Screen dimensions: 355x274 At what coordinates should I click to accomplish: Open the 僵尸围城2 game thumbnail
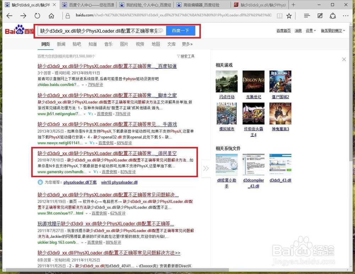[x=280, y=82]
